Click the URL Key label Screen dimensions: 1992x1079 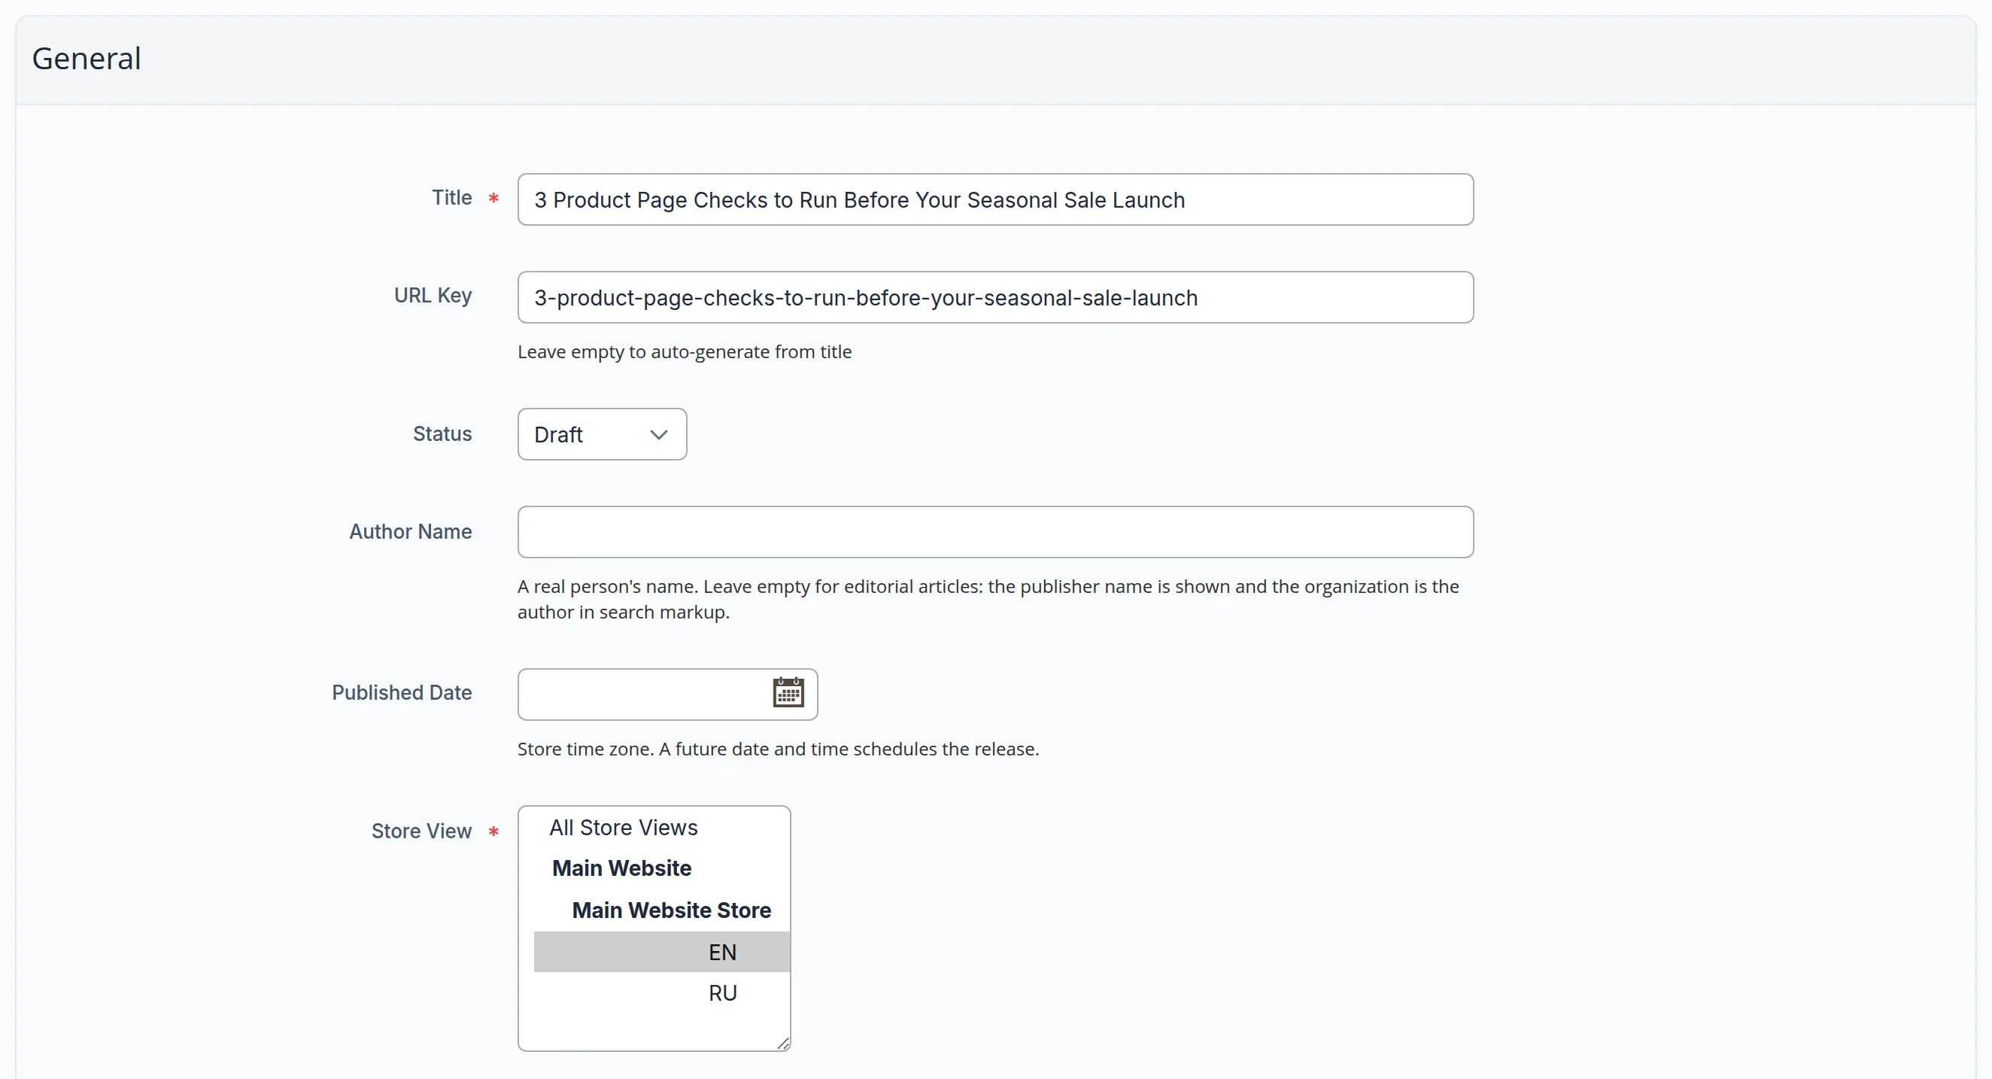coord(433,296)
